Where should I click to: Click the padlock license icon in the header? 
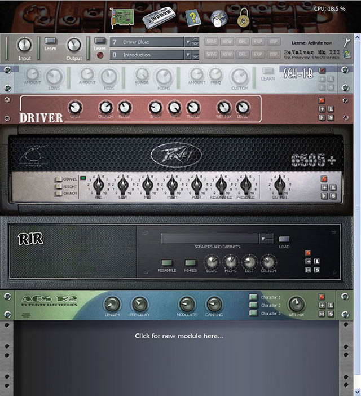click(243, 17)
